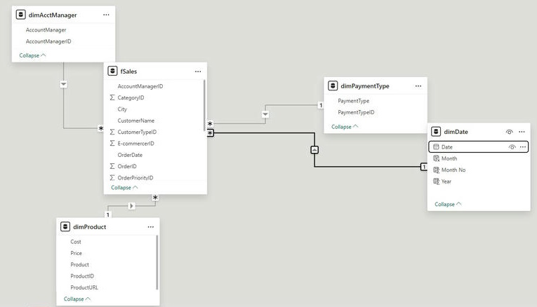
Task: Click the dimAcctManager table icon
Action: [21, 15]
